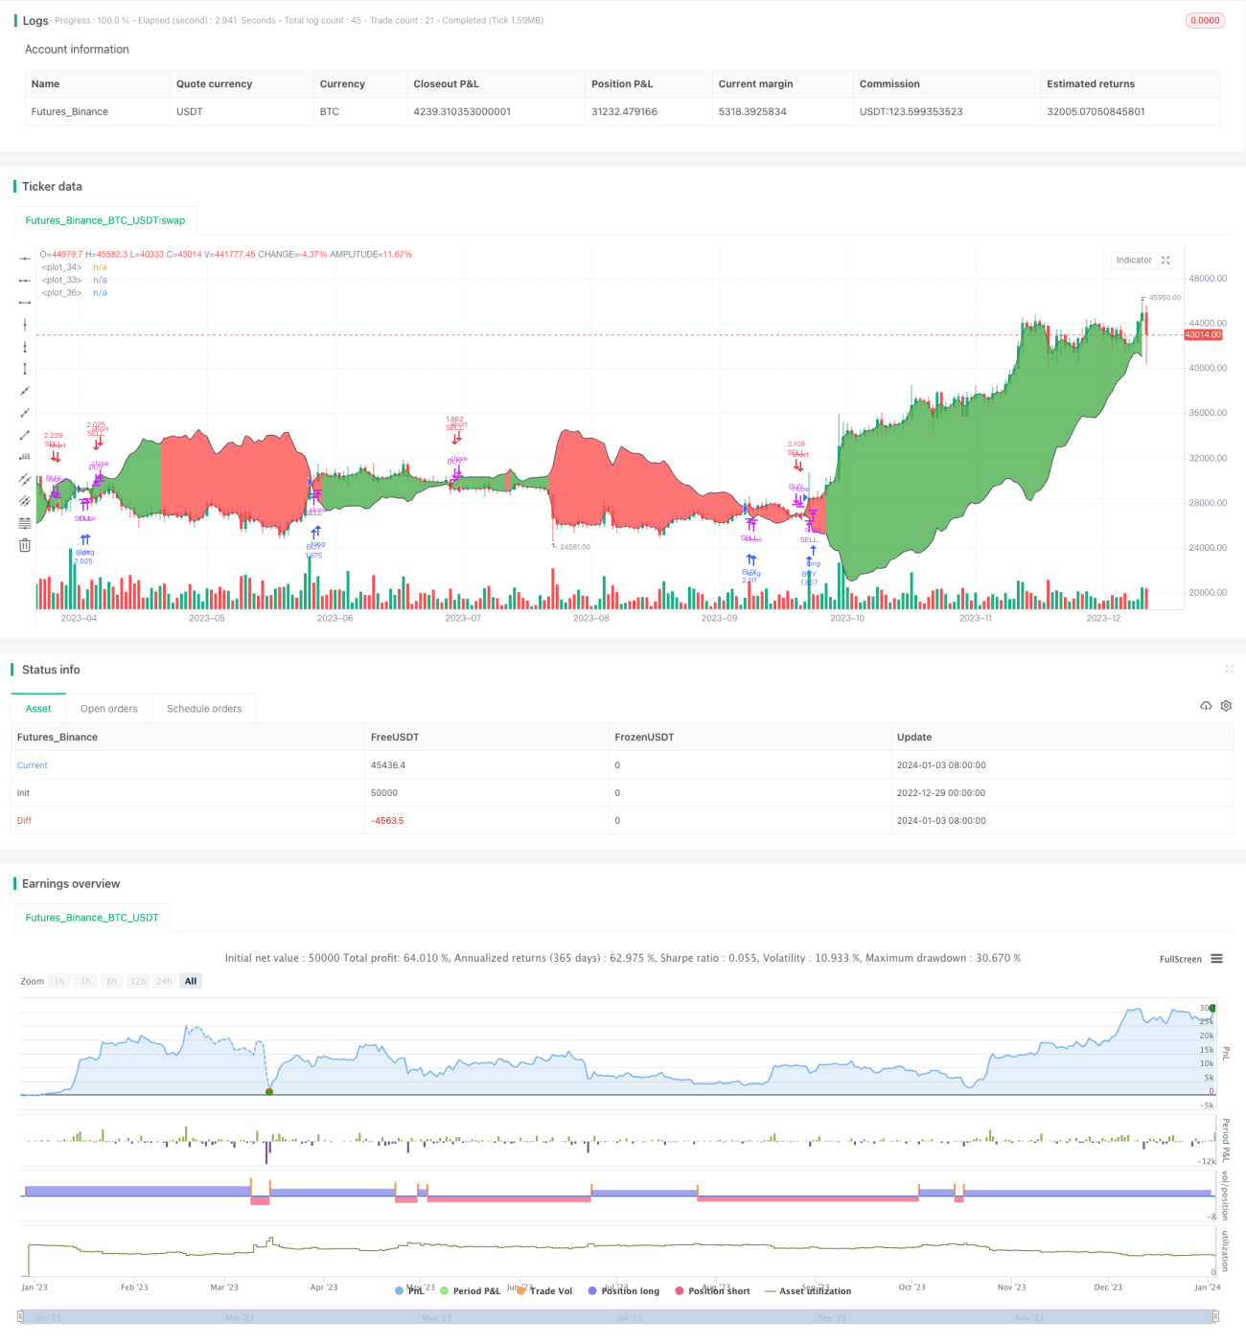Open the gear settings in Status info

tap(1226, 706)
